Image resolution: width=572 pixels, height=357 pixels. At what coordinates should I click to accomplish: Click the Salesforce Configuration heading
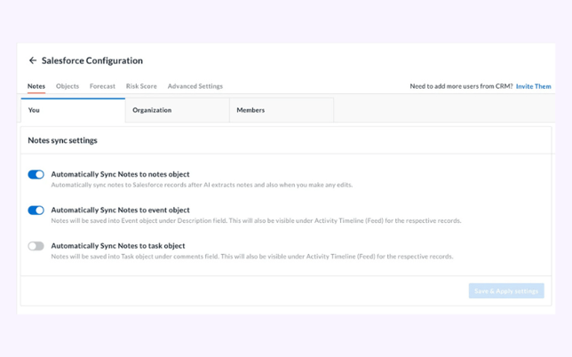[x=92, y=60]
